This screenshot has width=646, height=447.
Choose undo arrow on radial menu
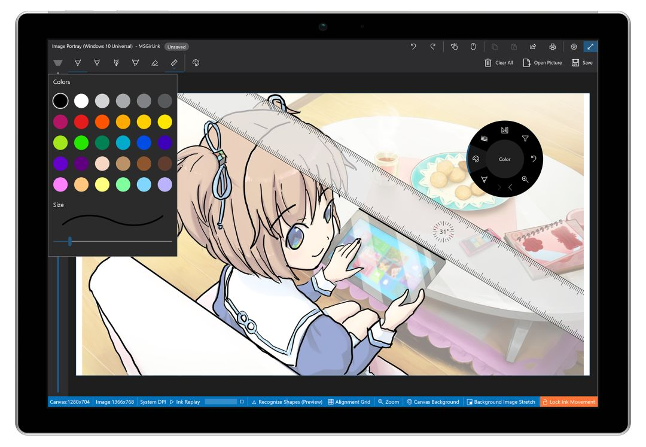[534, 159]
